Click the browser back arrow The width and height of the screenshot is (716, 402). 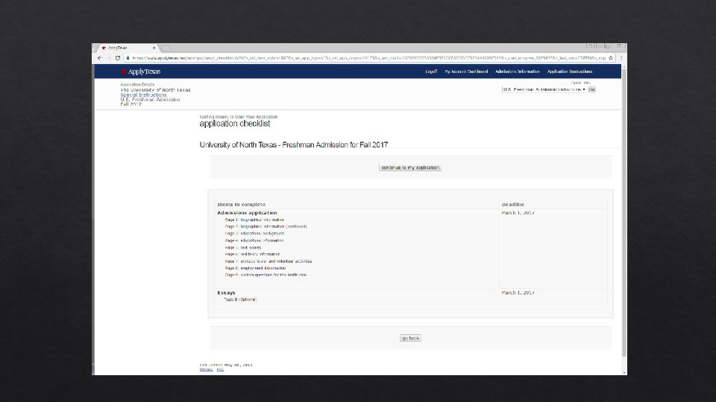99,58
